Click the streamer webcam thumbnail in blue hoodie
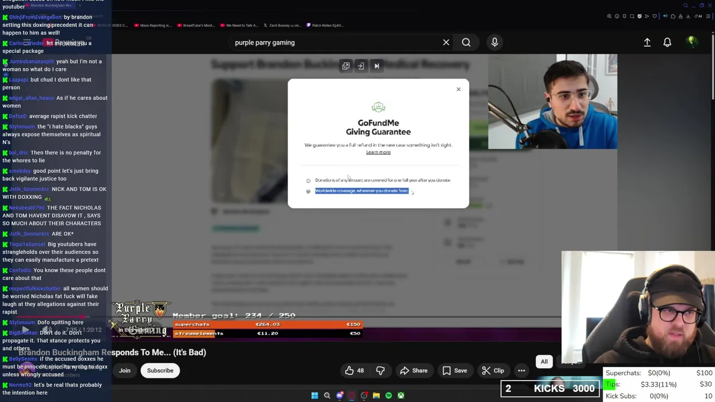This screenshot has width=715, height=402. (552, 102)
